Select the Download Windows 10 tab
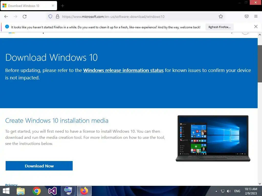The width and height of the screenshot is (262, 196). click(x=29, y=6)
